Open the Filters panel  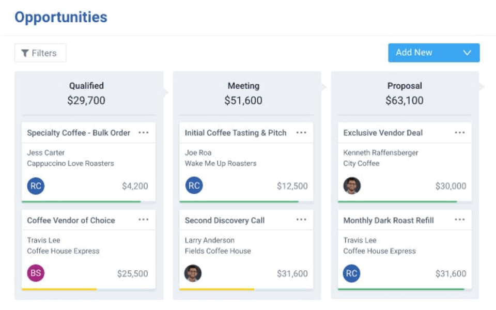pos(40,53)
